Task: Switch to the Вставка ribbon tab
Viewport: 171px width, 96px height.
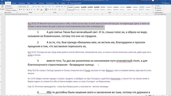Action: pyautogui.click(x=14, y=3)
